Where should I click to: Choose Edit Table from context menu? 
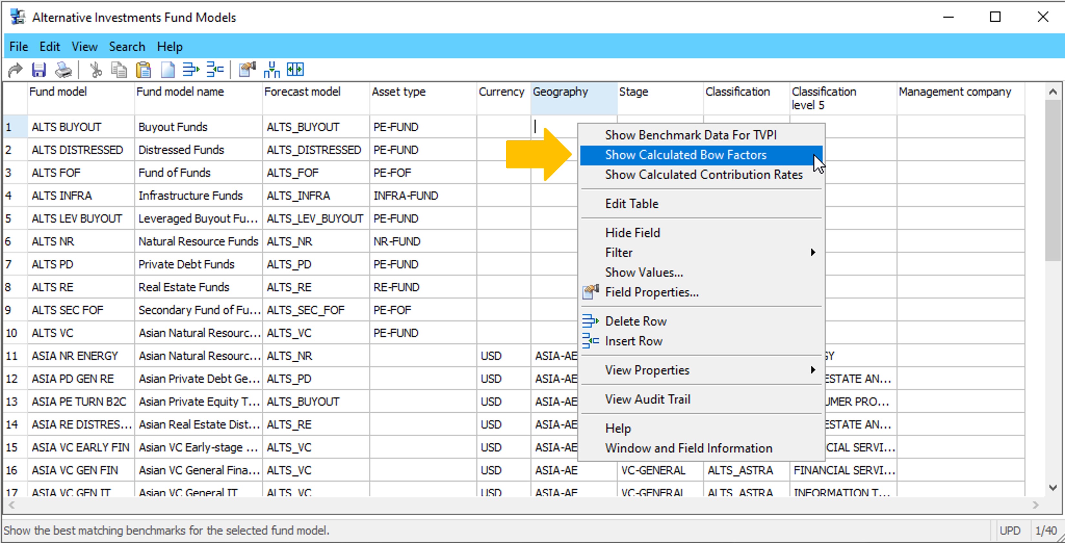701,204
